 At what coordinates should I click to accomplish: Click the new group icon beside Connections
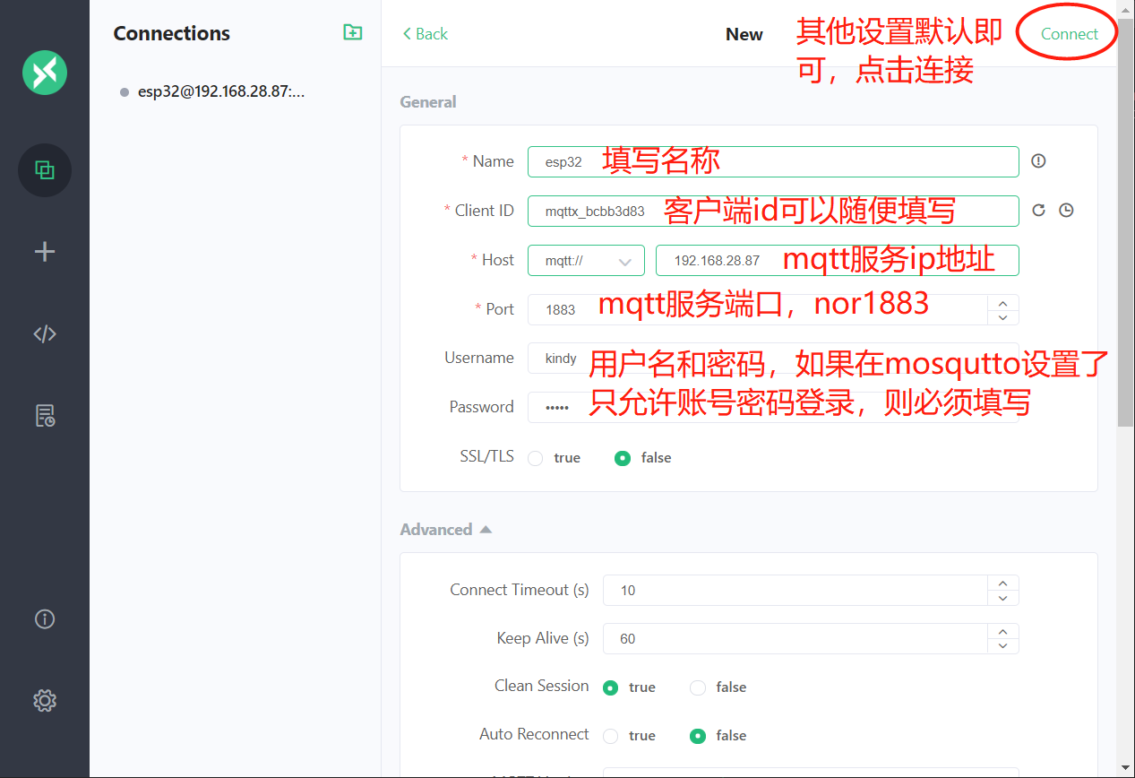(x=352, y=31)
